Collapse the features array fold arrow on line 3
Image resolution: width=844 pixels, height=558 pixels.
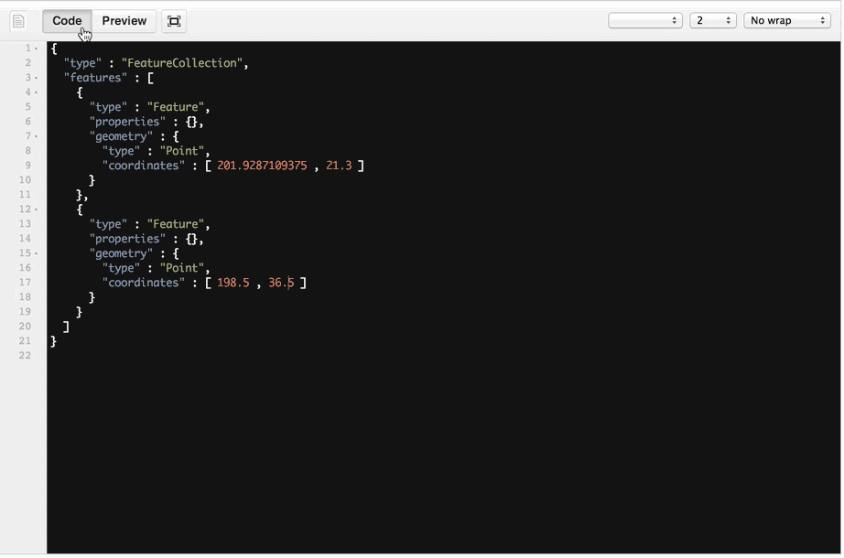point(37,78)
